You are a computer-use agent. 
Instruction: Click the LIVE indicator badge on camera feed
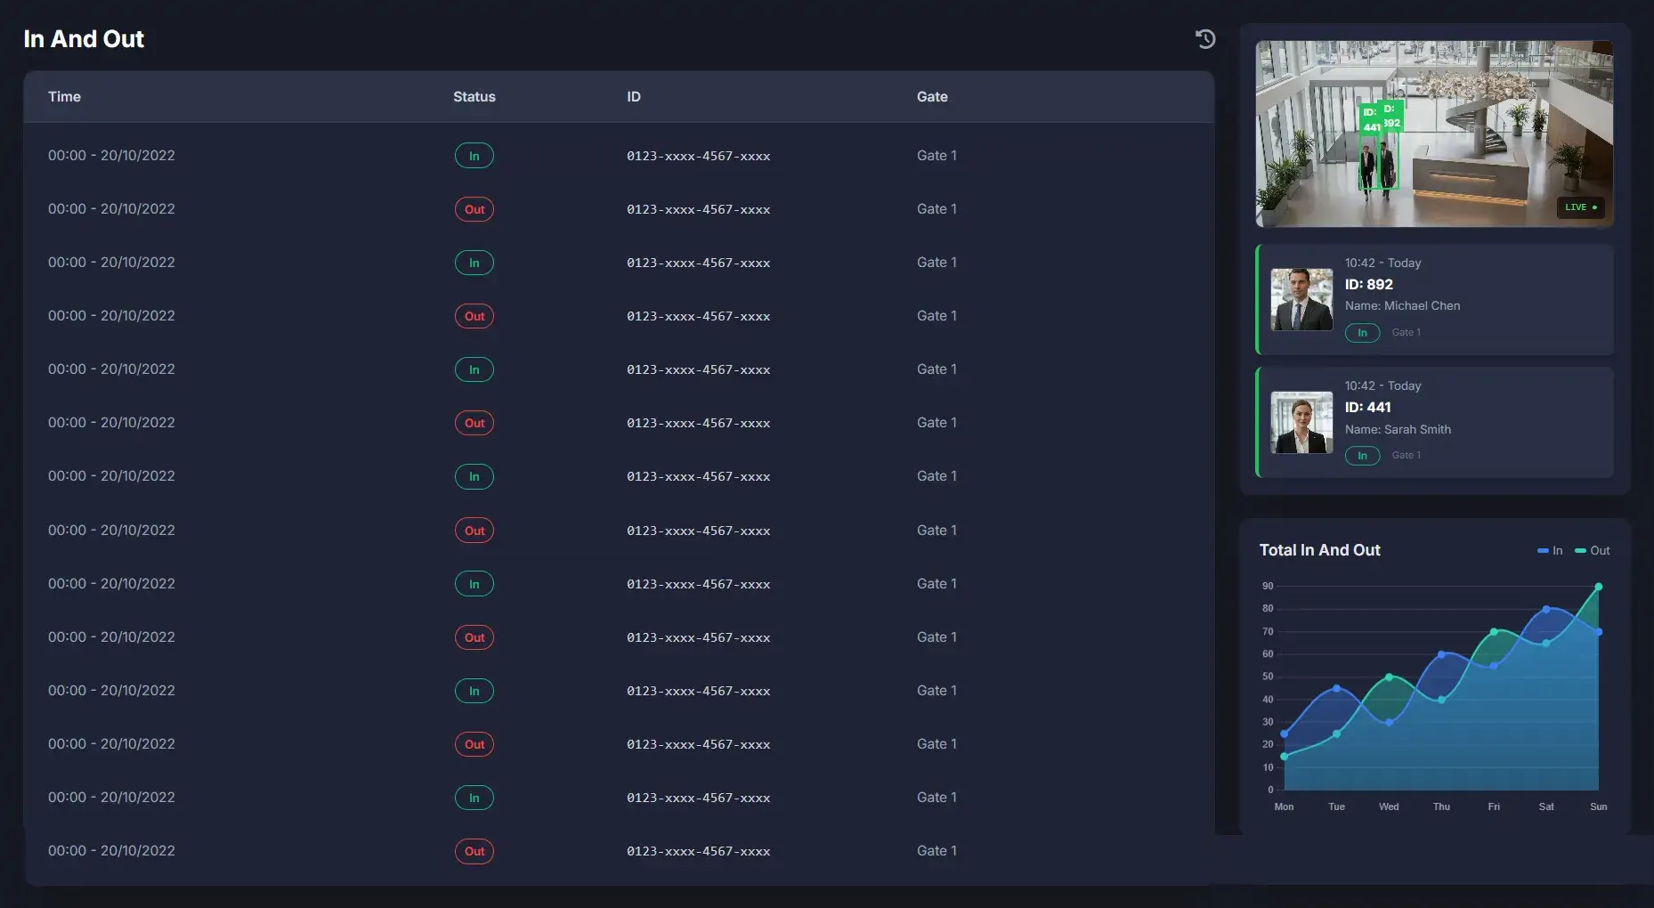[1580, 207]
